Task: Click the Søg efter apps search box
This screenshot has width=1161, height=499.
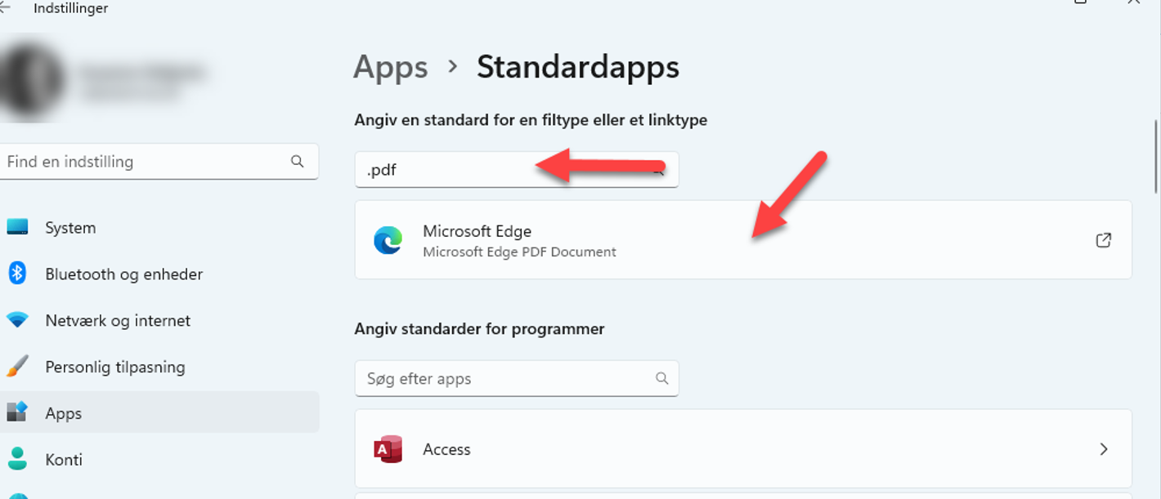Action: (x=517, y=379)
